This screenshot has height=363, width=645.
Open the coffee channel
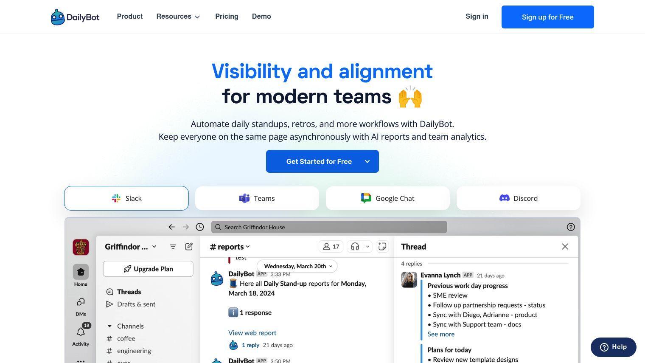126,338
